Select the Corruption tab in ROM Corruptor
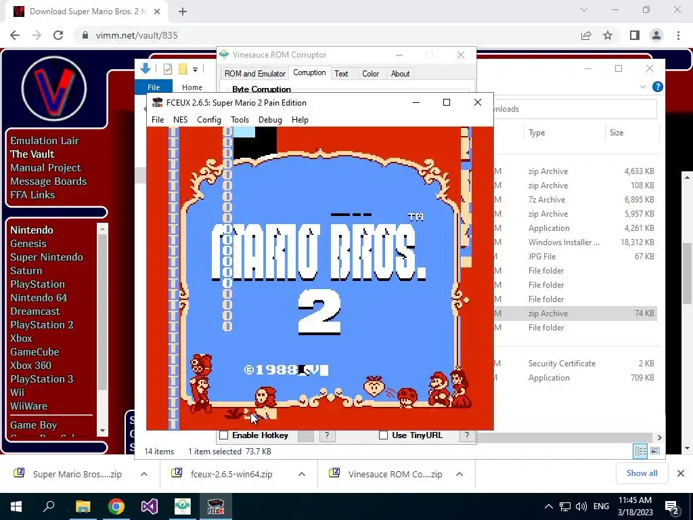 pyautogui.click(x=309, y=72)
